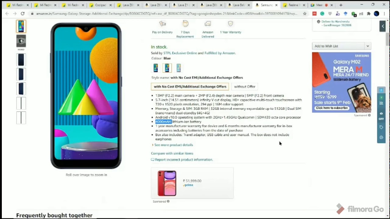
Task: Click 'Click here to subscribe' in Samsung ad
Action: tap(332, 108)
